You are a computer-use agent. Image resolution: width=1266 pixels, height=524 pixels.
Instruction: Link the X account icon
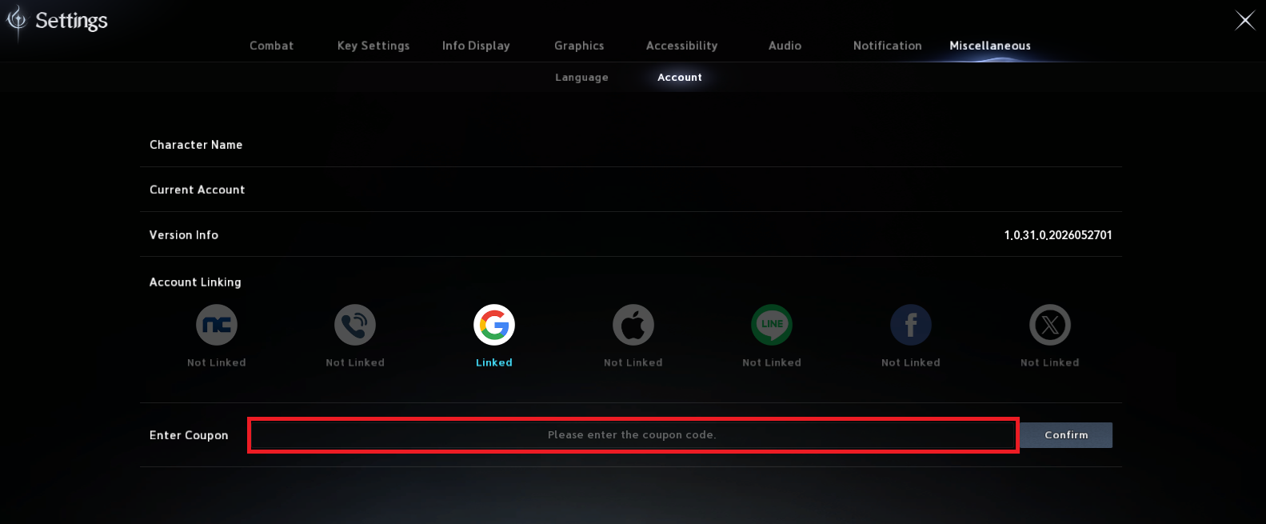pos(1050,325)
